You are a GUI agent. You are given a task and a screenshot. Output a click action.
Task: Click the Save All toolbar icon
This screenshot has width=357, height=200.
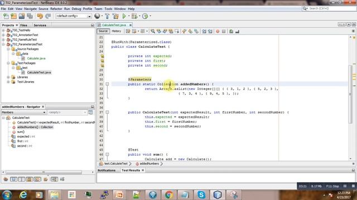[x=30, y=16]
